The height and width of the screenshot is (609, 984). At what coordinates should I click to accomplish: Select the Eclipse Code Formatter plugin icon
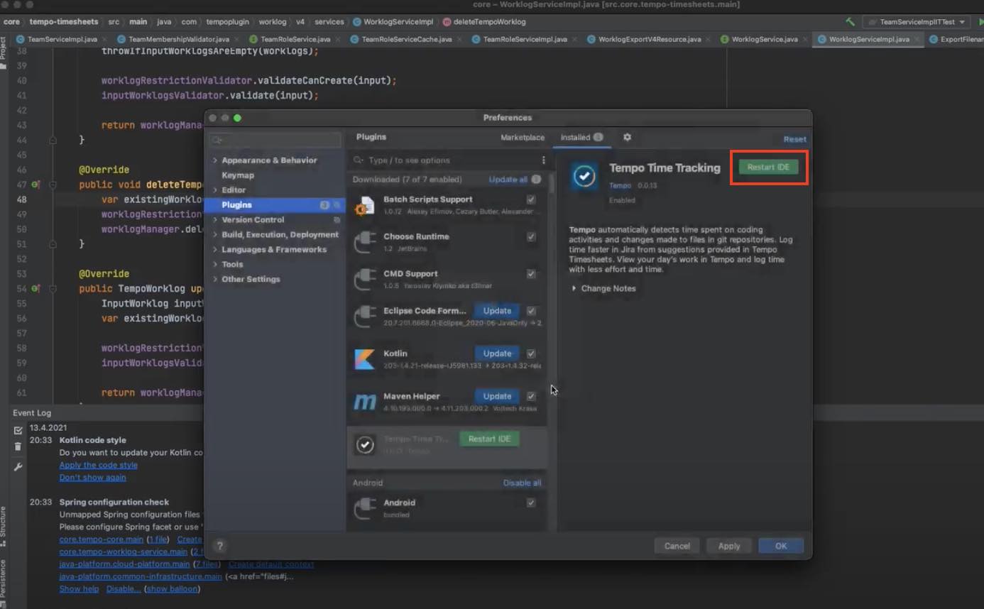(x=365, y=317)
